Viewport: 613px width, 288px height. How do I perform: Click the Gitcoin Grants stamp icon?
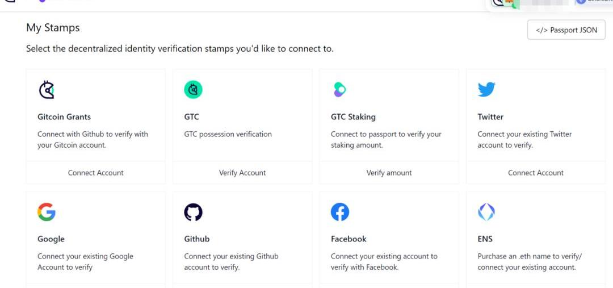point(47,90)
